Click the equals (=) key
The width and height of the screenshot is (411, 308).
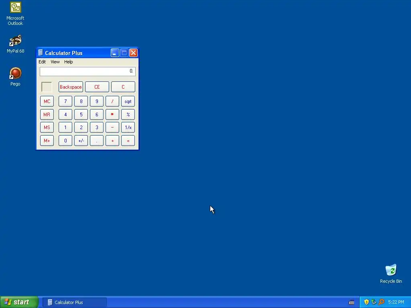point(128,141)
